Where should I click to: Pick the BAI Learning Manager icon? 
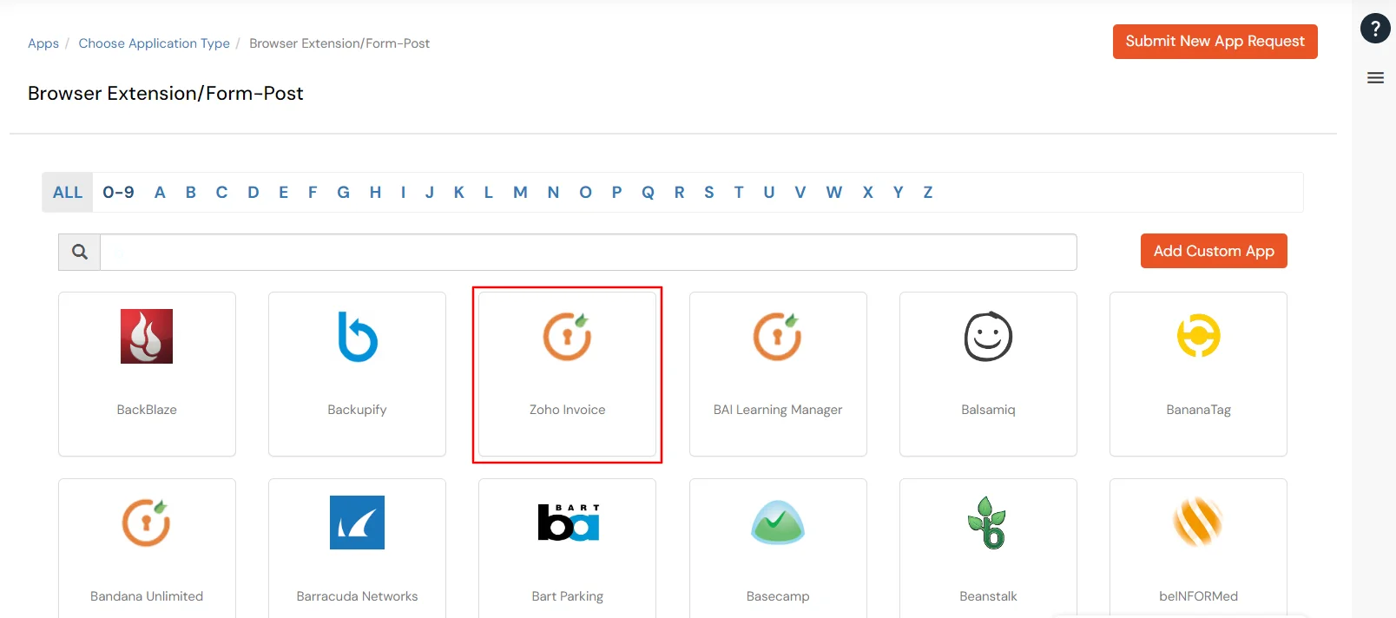[777, 336]
